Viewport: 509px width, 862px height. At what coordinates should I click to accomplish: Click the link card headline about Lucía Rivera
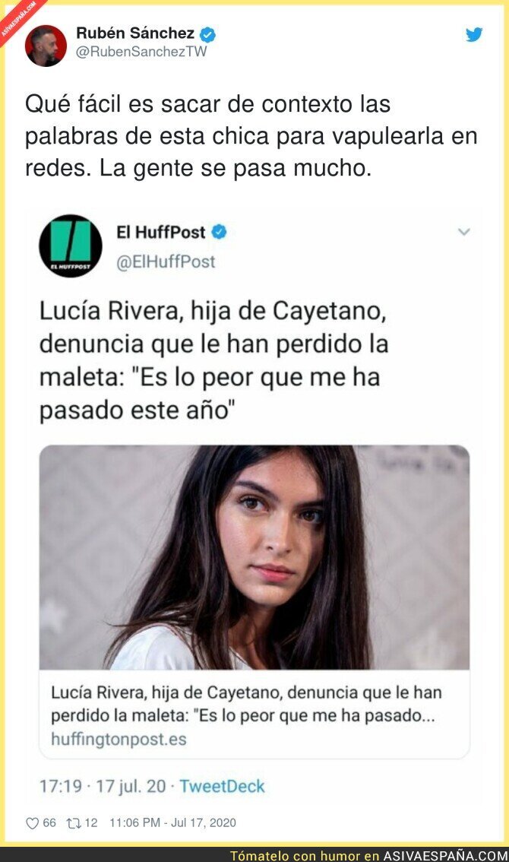(246, 704)
